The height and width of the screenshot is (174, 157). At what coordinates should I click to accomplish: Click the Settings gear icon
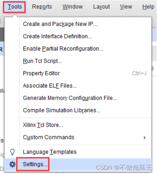12,164
